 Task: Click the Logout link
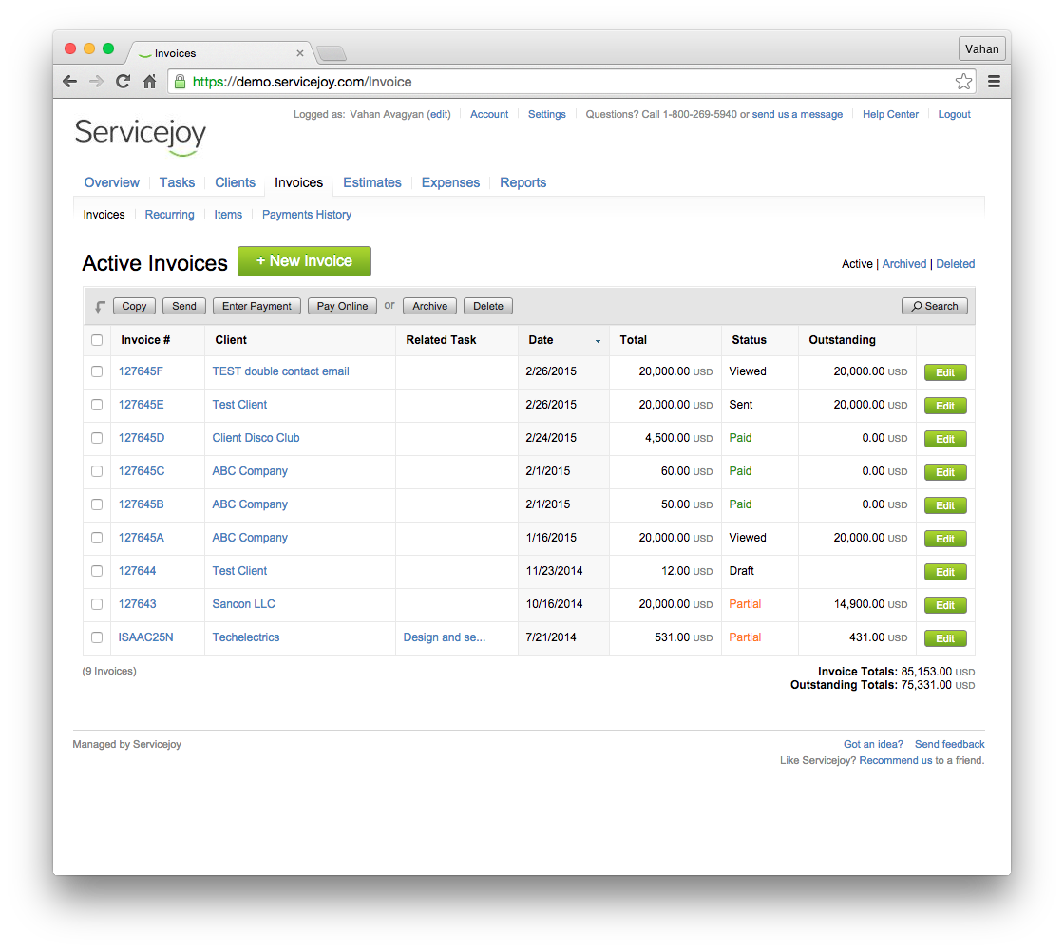tap(954, 114)
